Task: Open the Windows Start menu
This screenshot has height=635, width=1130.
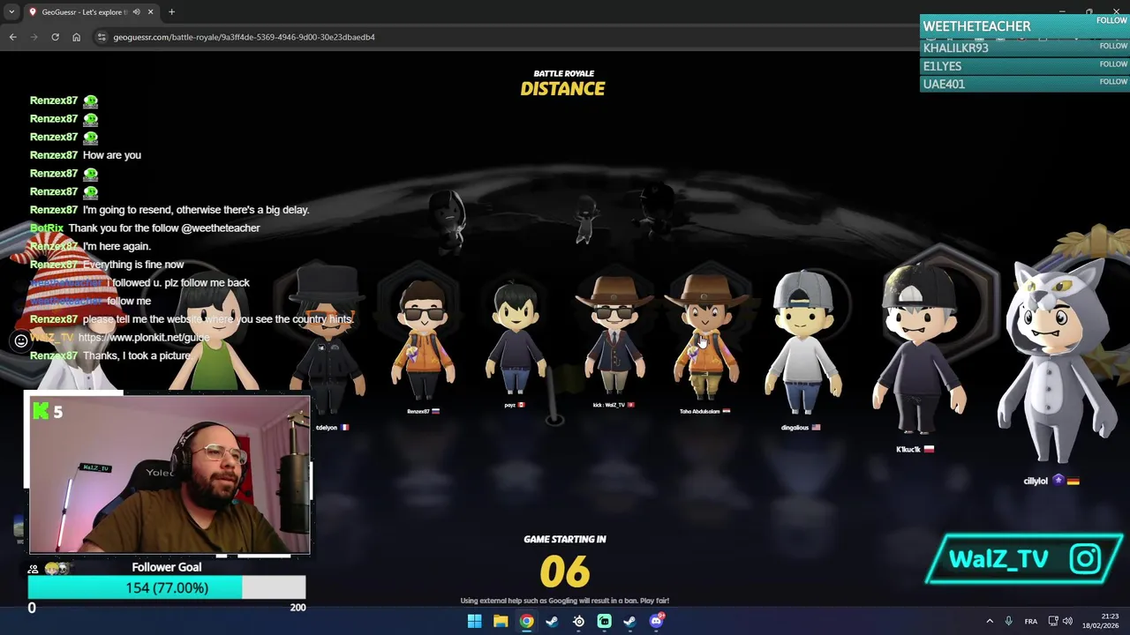Action: 474,621
